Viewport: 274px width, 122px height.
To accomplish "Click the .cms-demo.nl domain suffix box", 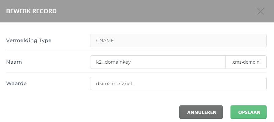I will point(246,62).
